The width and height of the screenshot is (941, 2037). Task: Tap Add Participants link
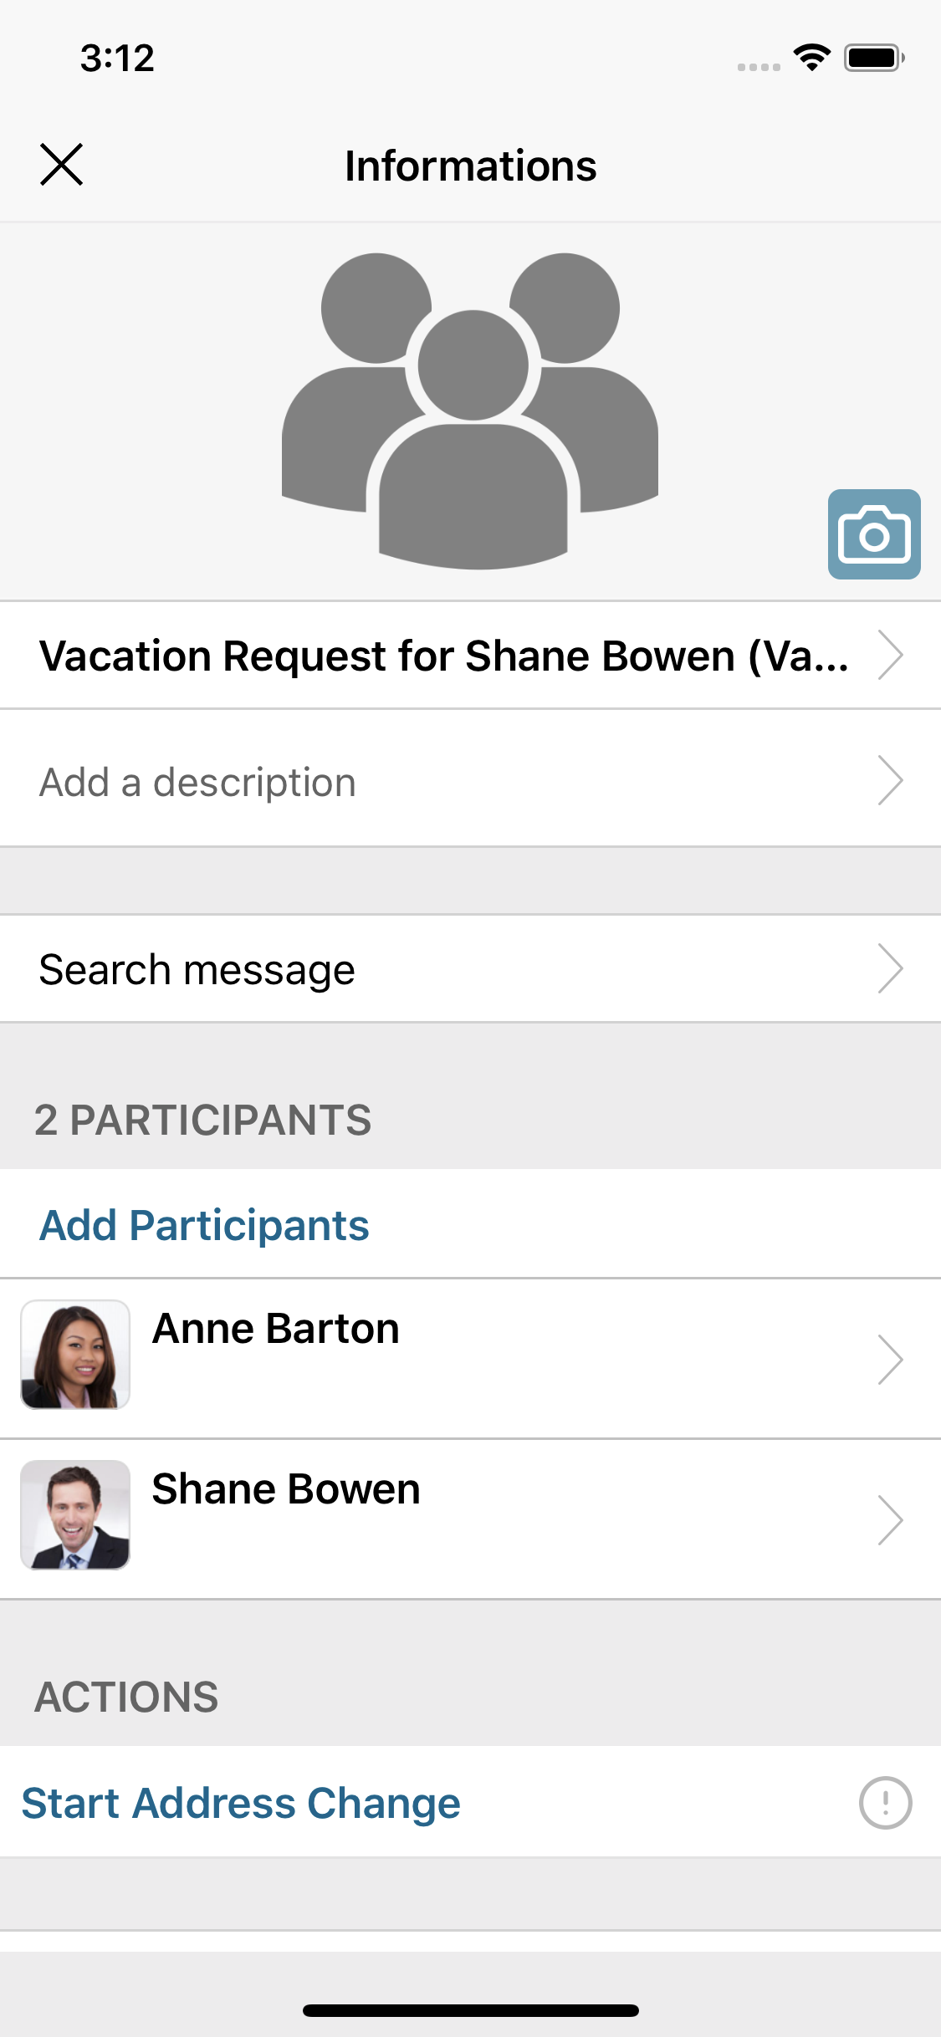click(204, 1226)
